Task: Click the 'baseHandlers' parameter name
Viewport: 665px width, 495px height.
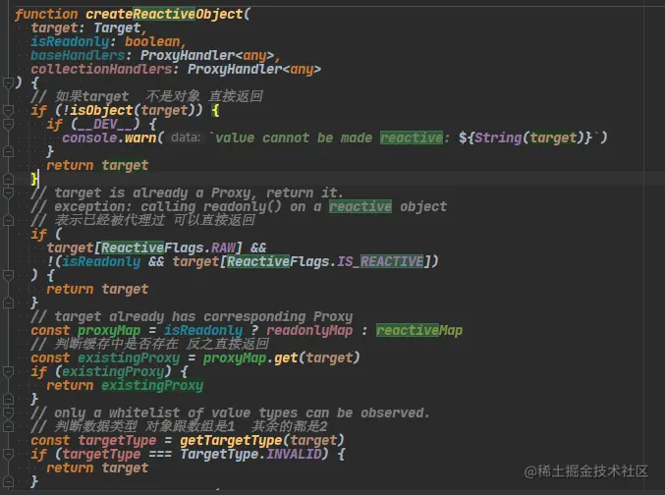Action: pos(78,55)
